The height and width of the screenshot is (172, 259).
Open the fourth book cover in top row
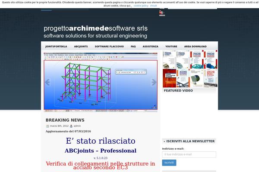click(x=211, y=60)
